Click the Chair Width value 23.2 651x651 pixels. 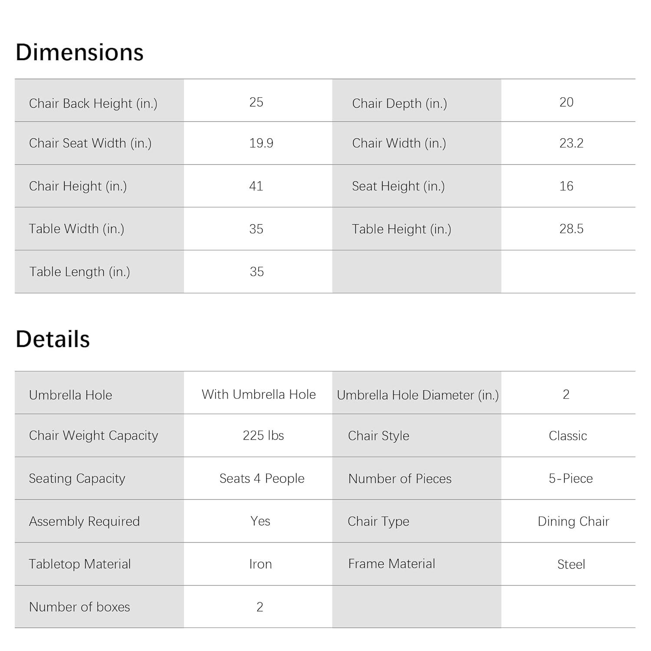click(571, 143)
